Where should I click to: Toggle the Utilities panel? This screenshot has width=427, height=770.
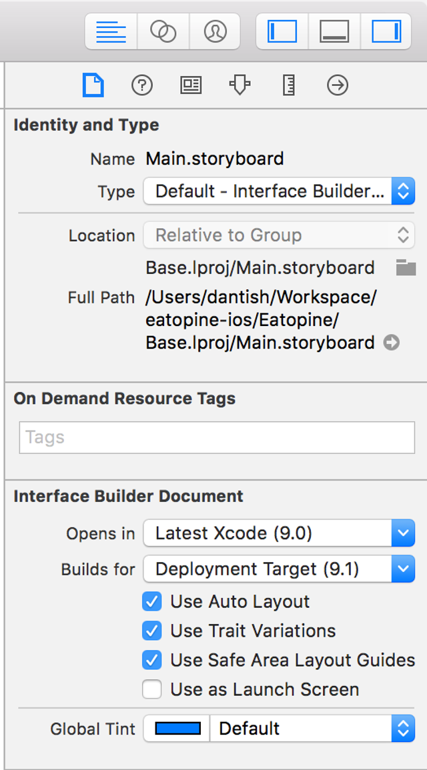point(386,32)
